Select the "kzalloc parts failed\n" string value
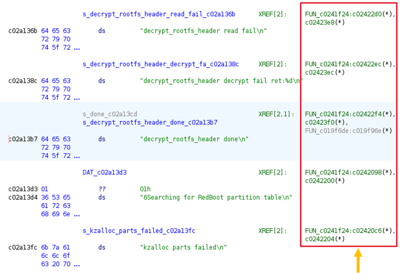This screenshot has width=400, height=273. (183, 247)
